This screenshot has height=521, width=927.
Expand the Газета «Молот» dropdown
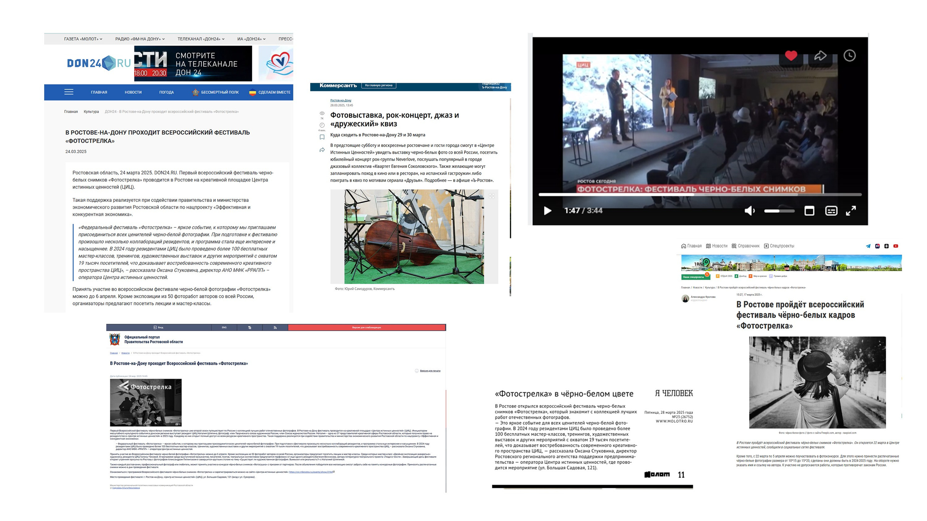pyautogui.click(x=83, y=39)
